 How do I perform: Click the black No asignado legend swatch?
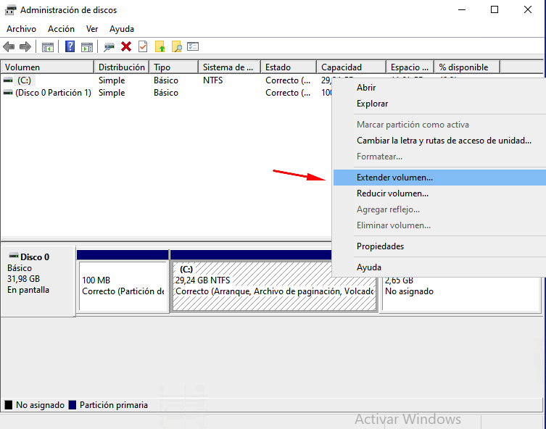9,405
